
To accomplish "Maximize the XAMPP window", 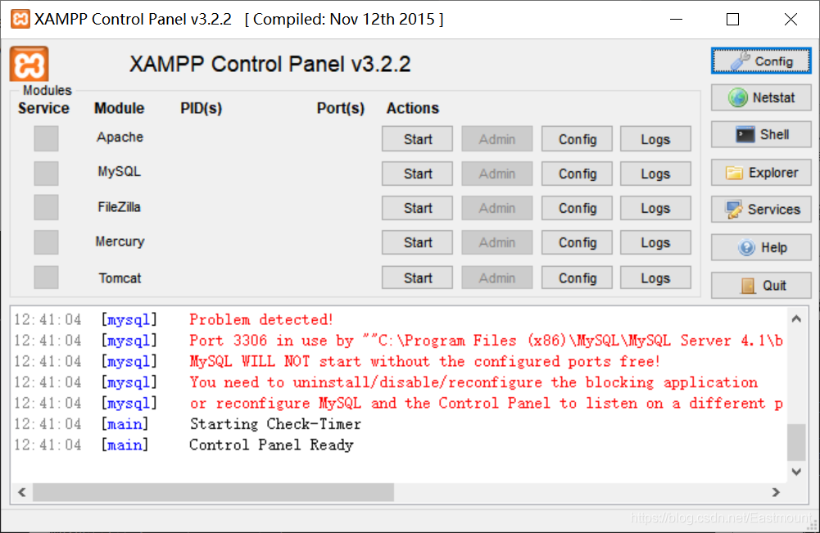I will click(x=732, y=20).
